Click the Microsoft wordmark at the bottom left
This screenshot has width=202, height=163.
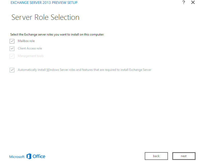(17, 157)
